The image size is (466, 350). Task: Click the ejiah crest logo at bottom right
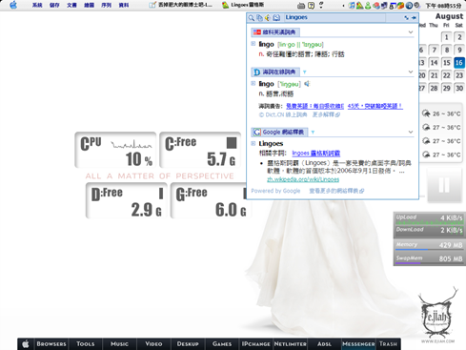[x=437, y=313]
